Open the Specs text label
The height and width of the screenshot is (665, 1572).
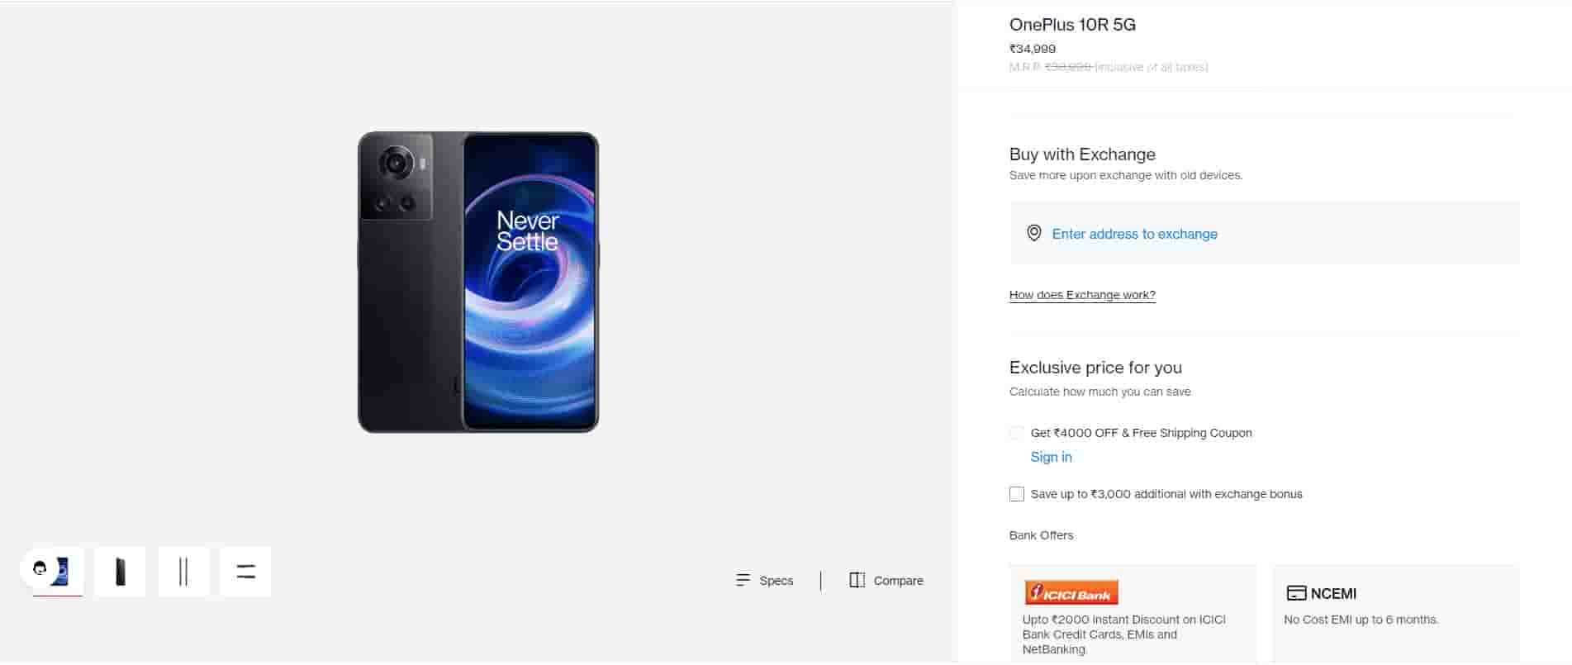click(776, 581)
